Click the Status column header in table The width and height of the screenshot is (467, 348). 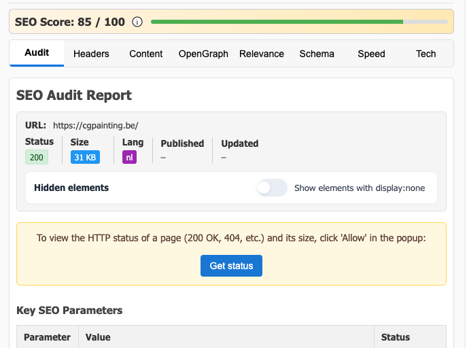[396, 337]
